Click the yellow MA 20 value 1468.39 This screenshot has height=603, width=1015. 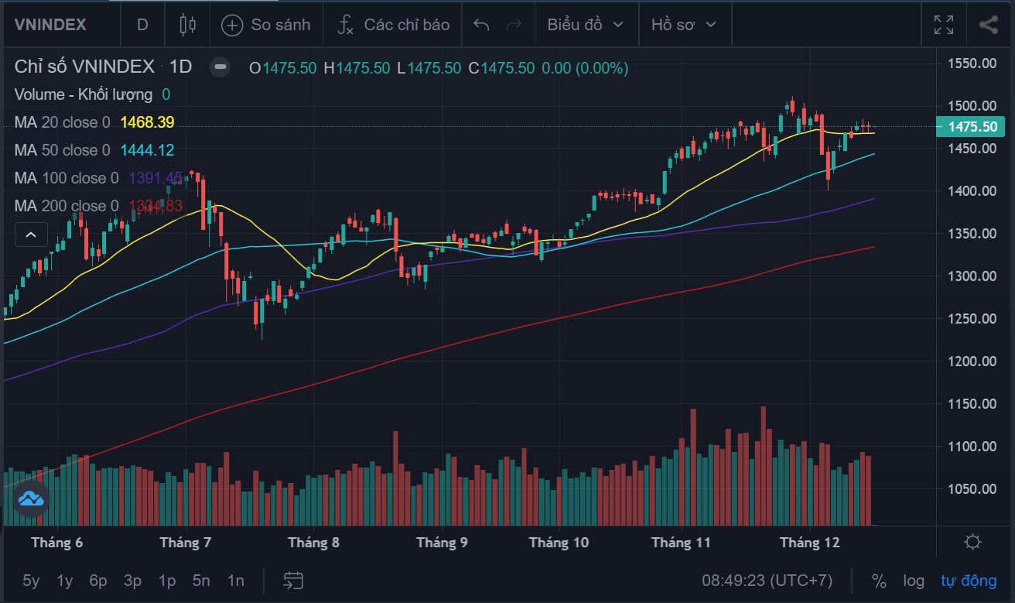[x=147, y=122]
